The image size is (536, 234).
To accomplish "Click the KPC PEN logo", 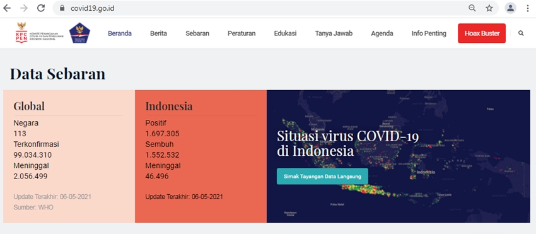I will pos(40,33).
